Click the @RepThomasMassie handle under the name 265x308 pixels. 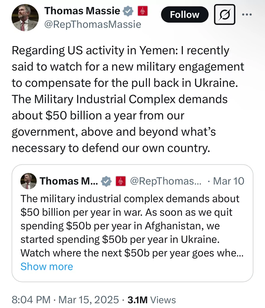point(93,24)
